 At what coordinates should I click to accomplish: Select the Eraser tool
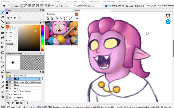pyautogui.click(x=3, y=17)
